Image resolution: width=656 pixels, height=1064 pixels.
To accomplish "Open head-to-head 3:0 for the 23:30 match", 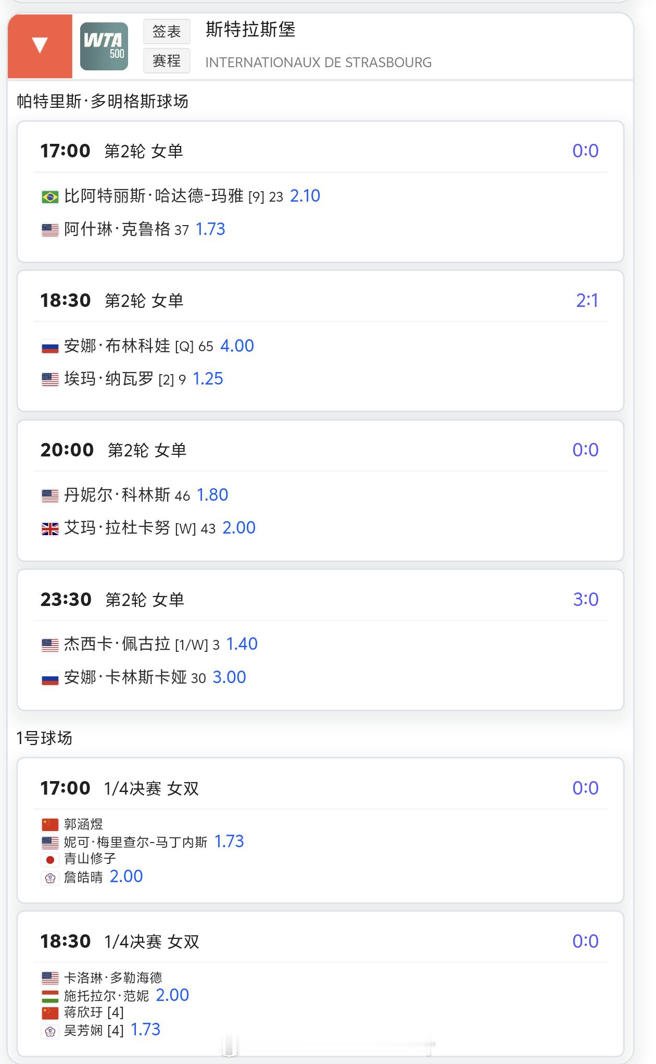I will click(x=586, y=599).
